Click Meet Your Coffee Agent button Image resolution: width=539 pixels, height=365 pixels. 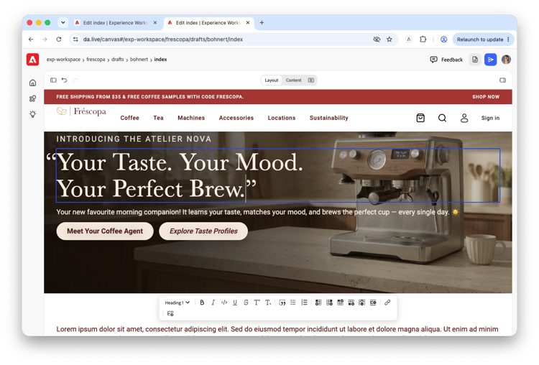tap(105, 231)
